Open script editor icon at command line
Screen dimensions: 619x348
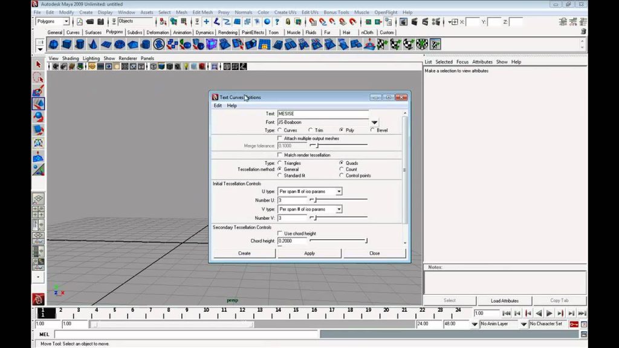[x=584, y=334]
